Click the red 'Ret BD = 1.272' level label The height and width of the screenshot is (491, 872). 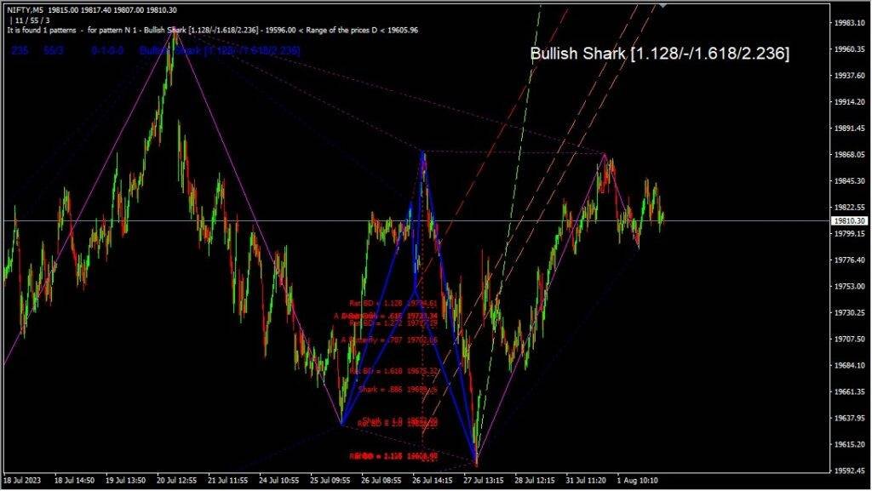(393, 323)
